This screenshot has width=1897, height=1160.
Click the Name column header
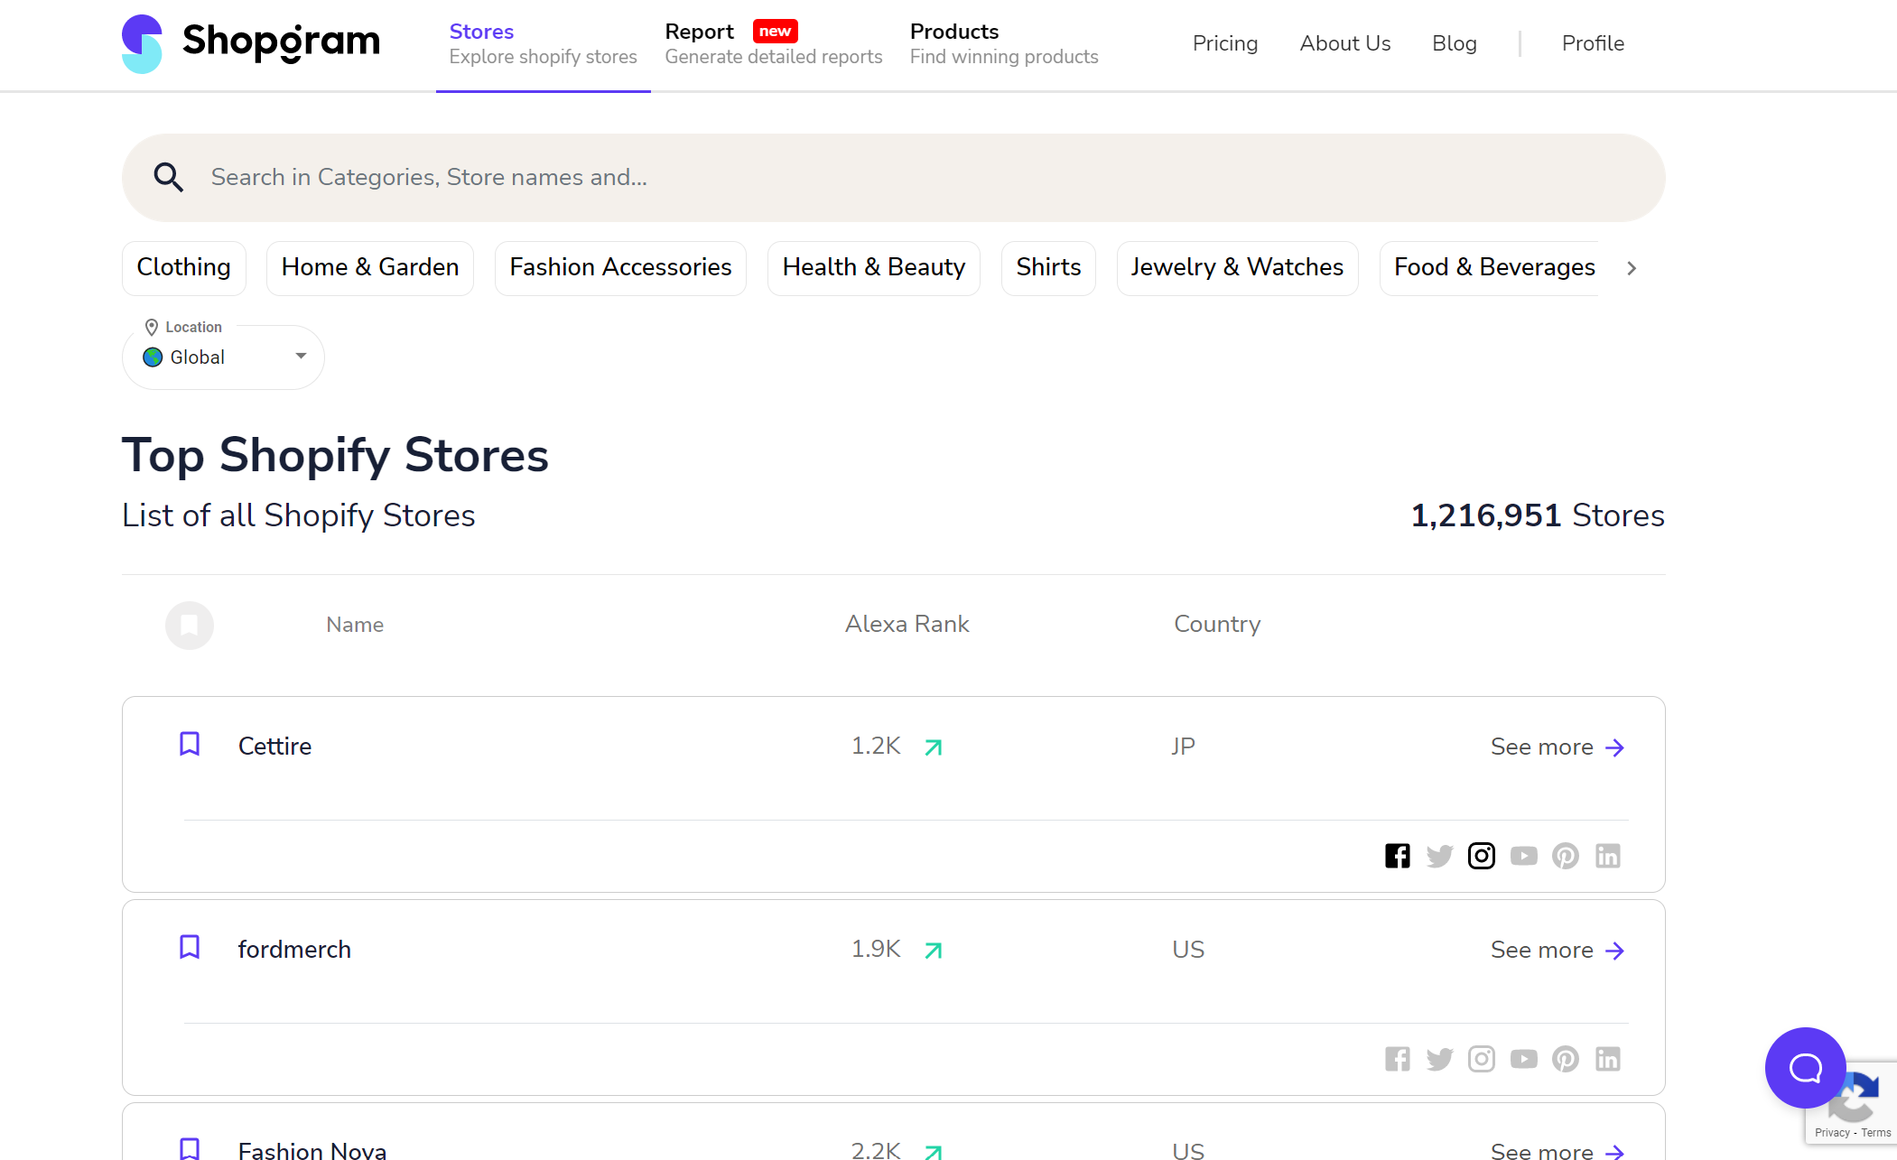coord(355,625)
